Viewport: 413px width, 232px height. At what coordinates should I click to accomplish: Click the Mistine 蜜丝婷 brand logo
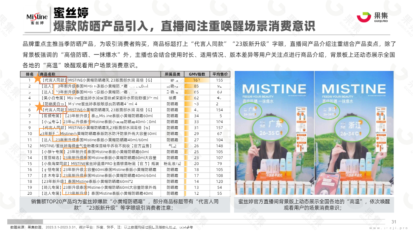pyautogui.click(x=37, y=19)
